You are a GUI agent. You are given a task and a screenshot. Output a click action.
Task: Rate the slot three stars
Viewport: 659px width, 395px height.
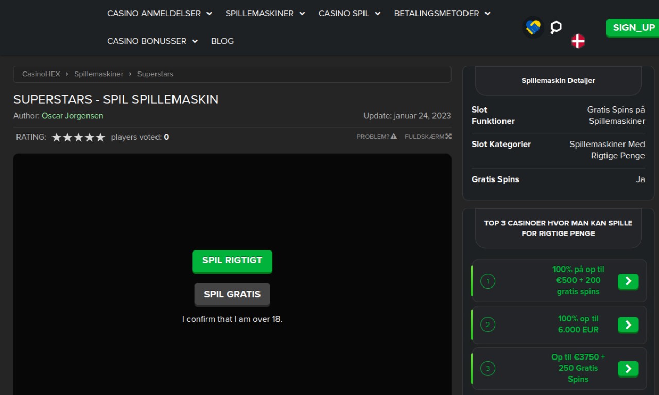pos(78,137)
